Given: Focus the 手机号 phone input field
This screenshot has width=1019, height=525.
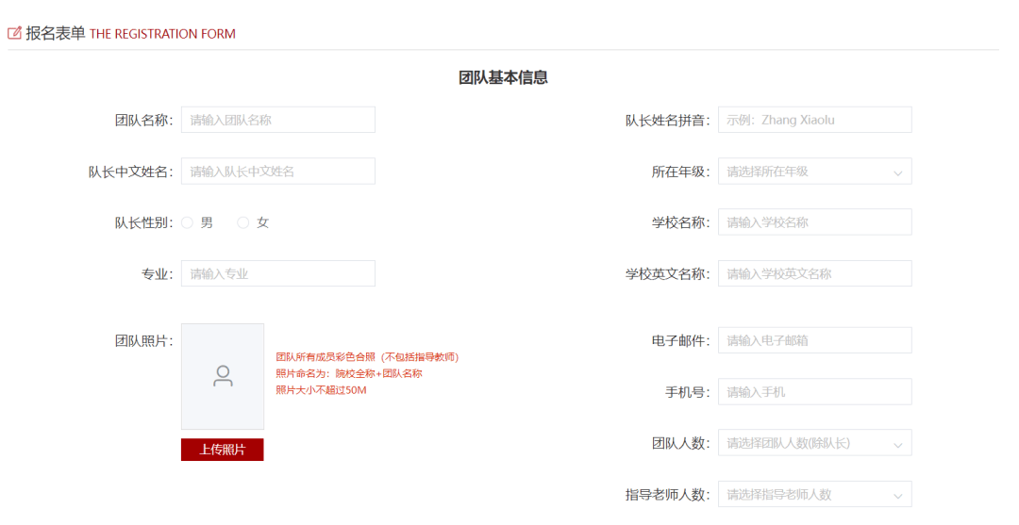Looking at the screenshot, I should tap(815, 392).
